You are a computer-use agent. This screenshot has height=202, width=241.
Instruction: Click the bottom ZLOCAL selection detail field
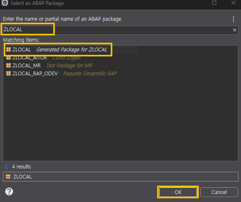(120, 177)
